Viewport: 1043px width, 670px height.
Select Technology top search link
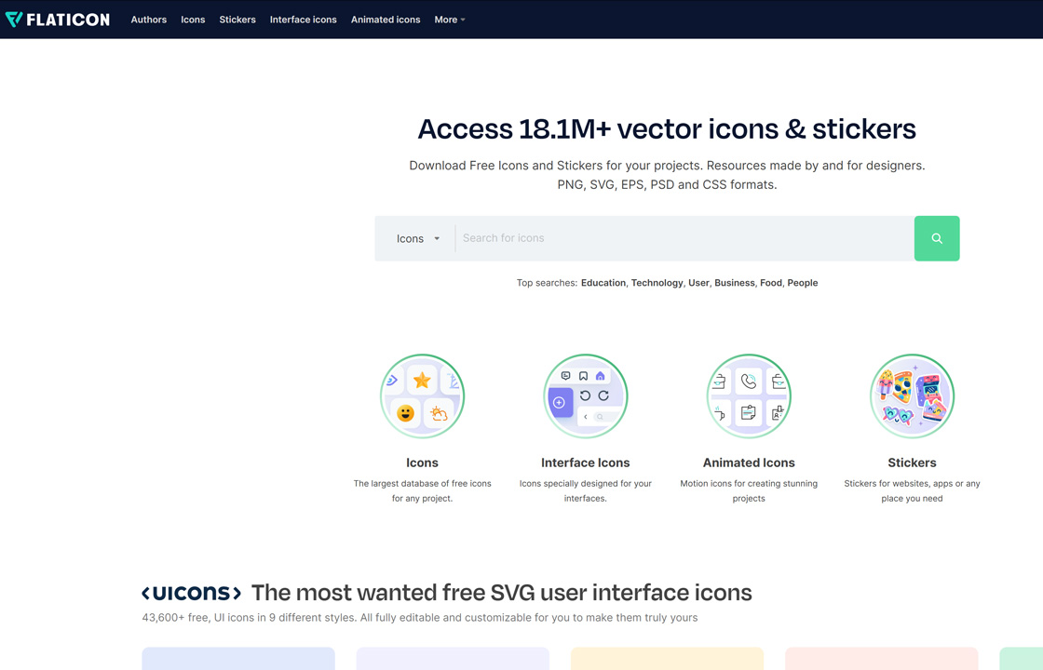click(x=657, y=283)
